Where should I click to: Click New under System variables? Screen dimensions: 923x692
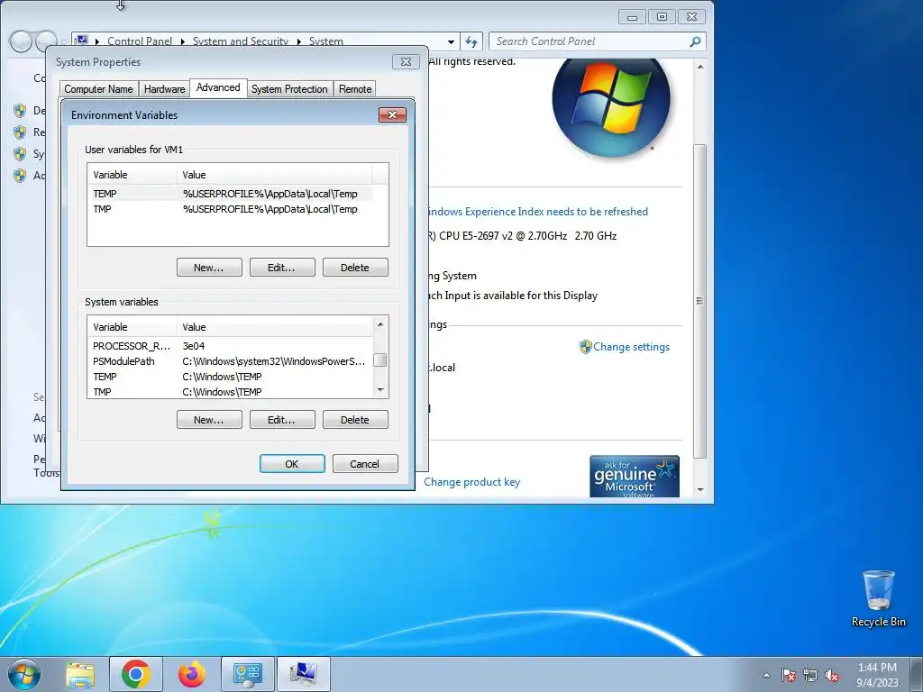[x=209, y=420]
